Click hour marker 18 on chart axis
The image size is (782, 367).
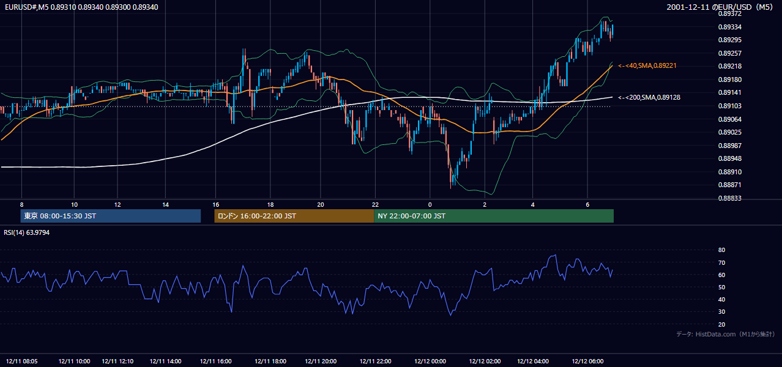click(x=270, y=204)
